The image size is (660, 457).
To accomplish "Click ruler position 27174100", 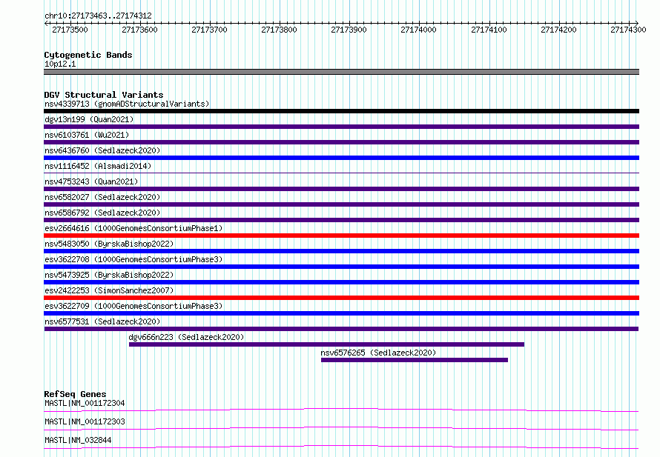I will click(x=489, y=30).
